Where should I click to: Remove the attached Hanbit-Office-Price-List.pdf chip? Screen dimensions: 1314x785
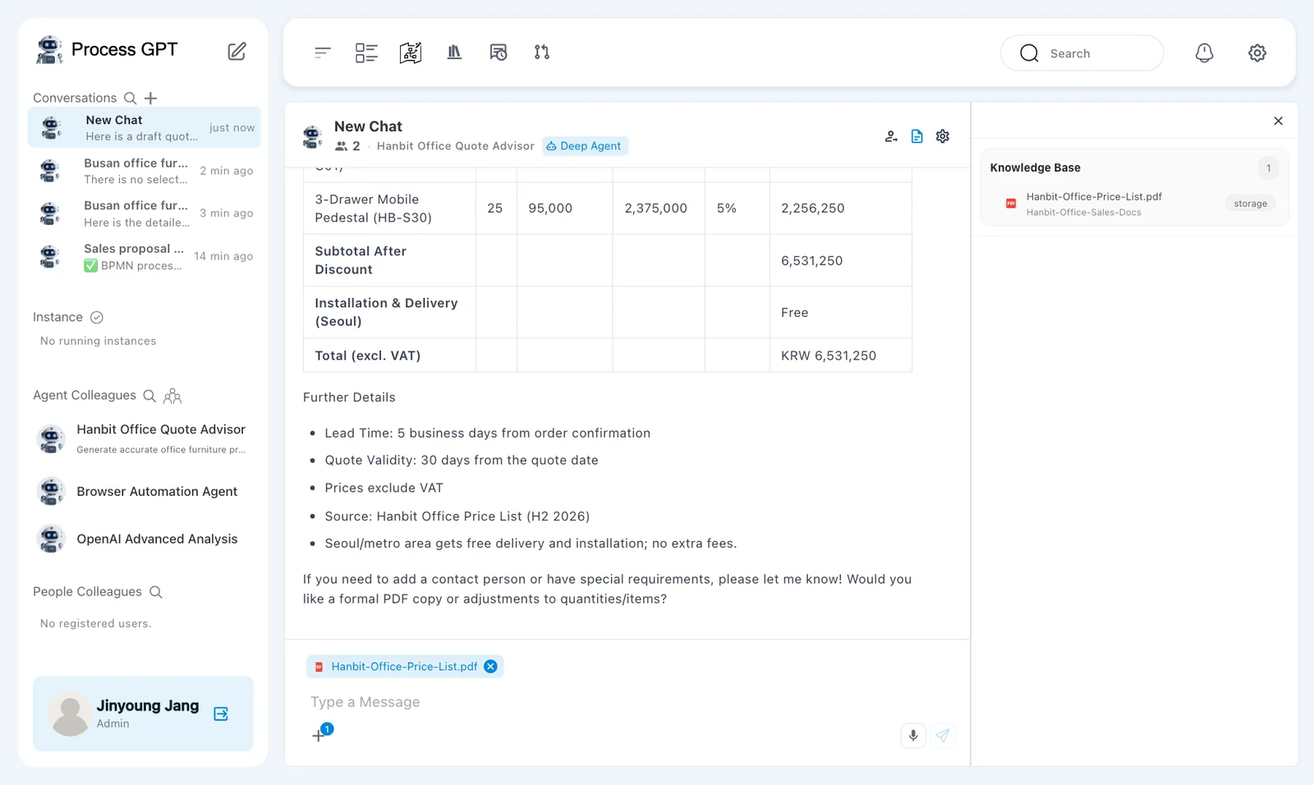point(490,667)
